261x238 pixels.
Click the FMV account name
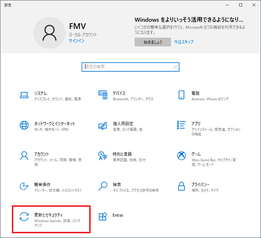point(77,26)
